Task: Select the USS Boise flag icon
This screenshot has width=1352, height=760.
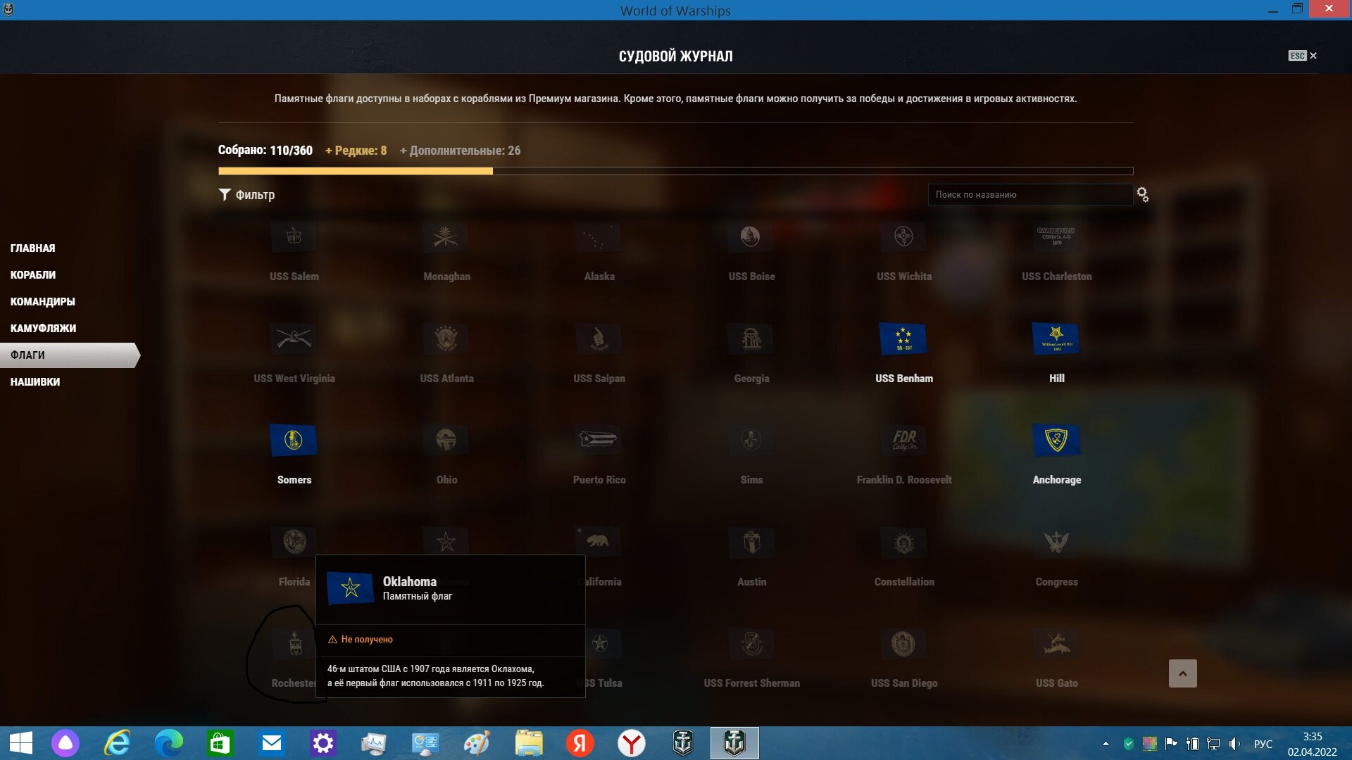Action: tap(751, 236)
